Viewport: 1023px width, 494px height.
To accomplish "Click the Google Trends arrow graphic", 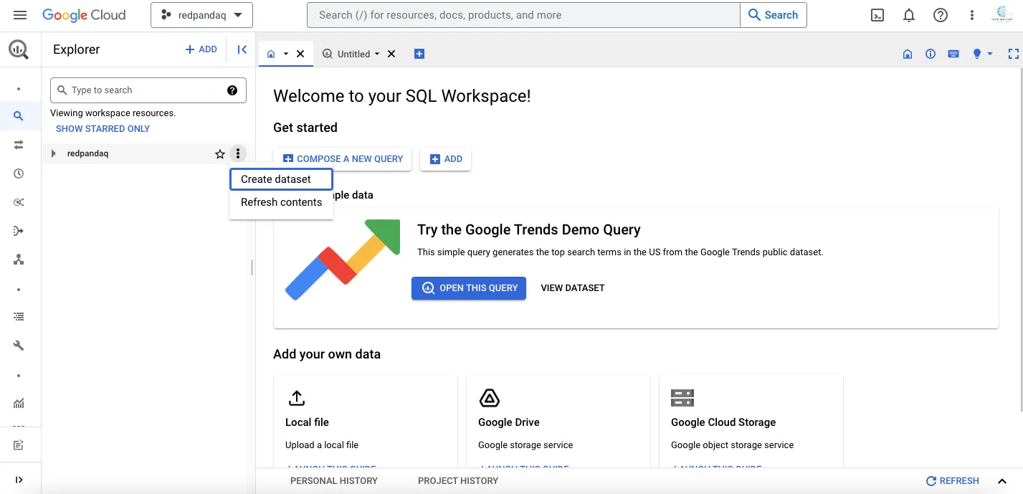I will [x=343, y=259].
